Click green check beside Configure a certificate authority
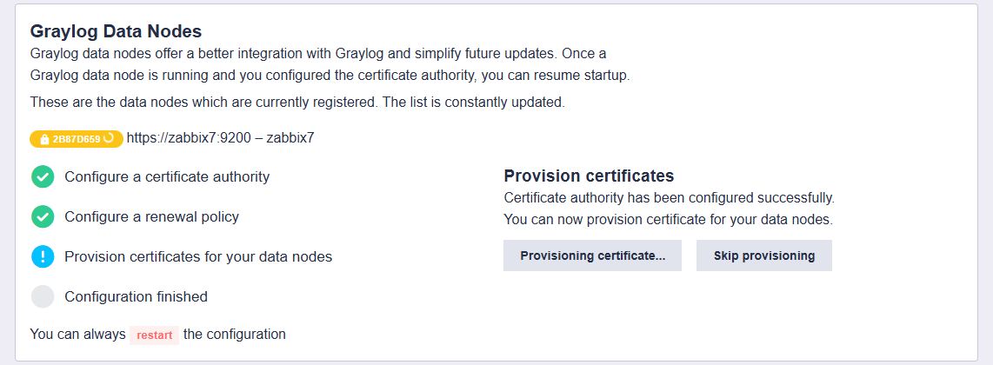Viewport: 993px width, 365px height. [x=43, y=177]
